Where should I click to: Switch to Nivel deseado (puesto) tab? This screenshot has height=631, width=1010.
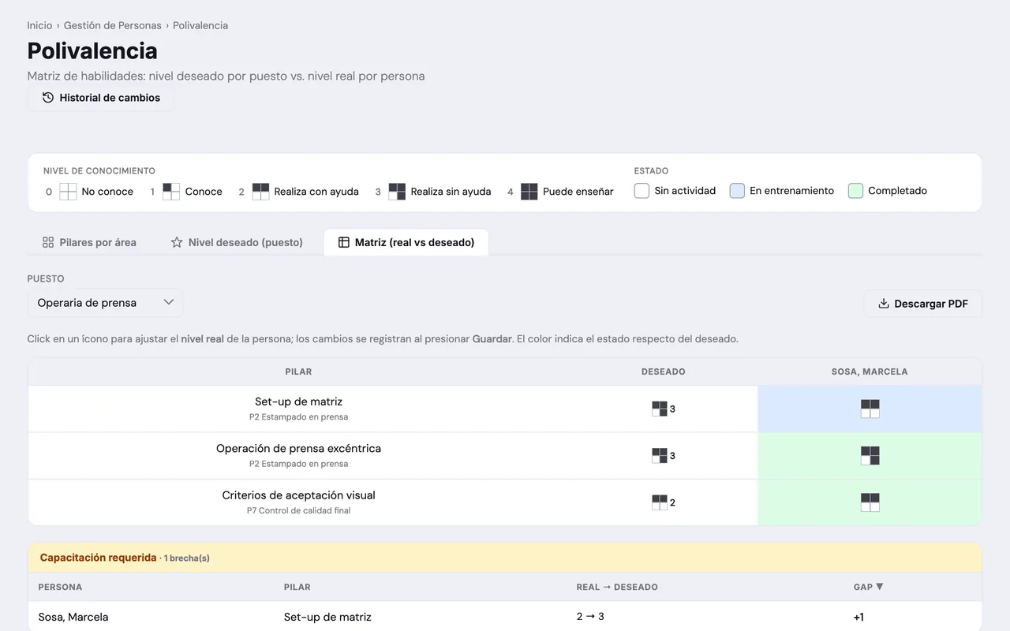237,242
